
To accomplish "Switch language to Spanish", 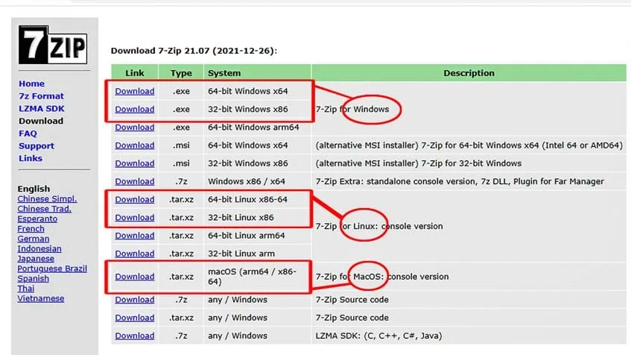I will (x=33, y=278).
